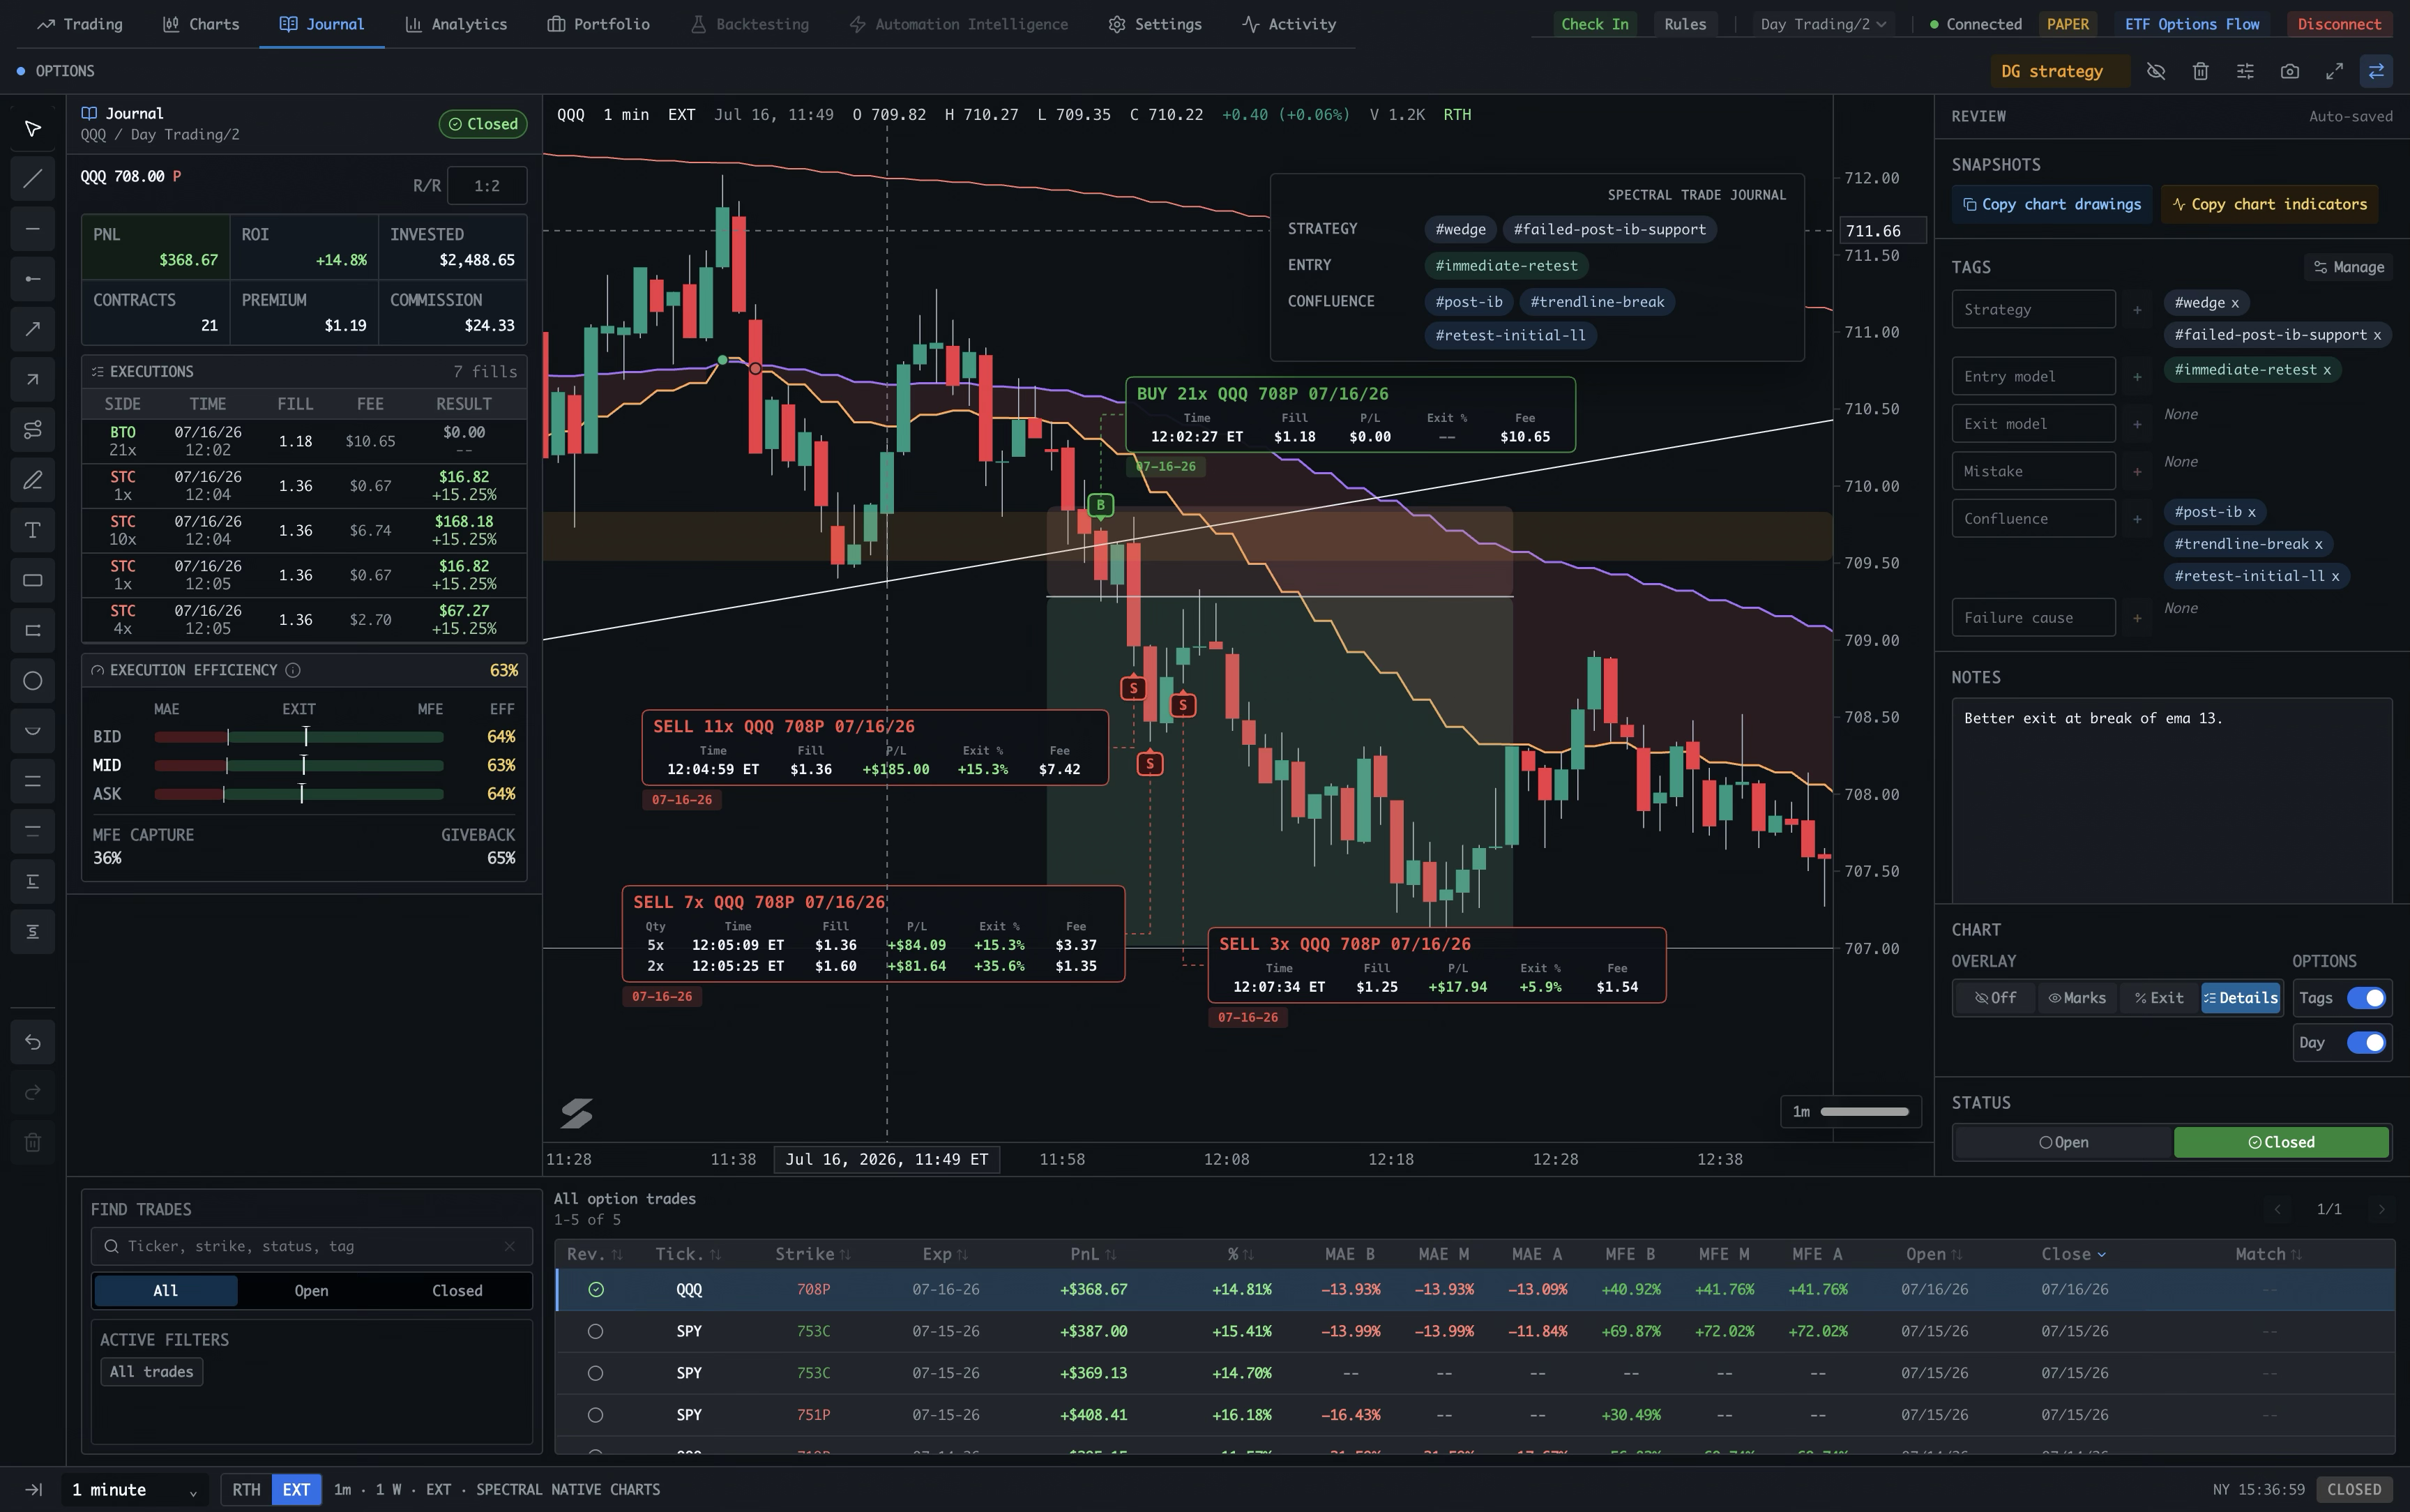This screenshot has width=2410, height=1512.
Task: Select the long arrow drawing tool
Action: (32, 329)
